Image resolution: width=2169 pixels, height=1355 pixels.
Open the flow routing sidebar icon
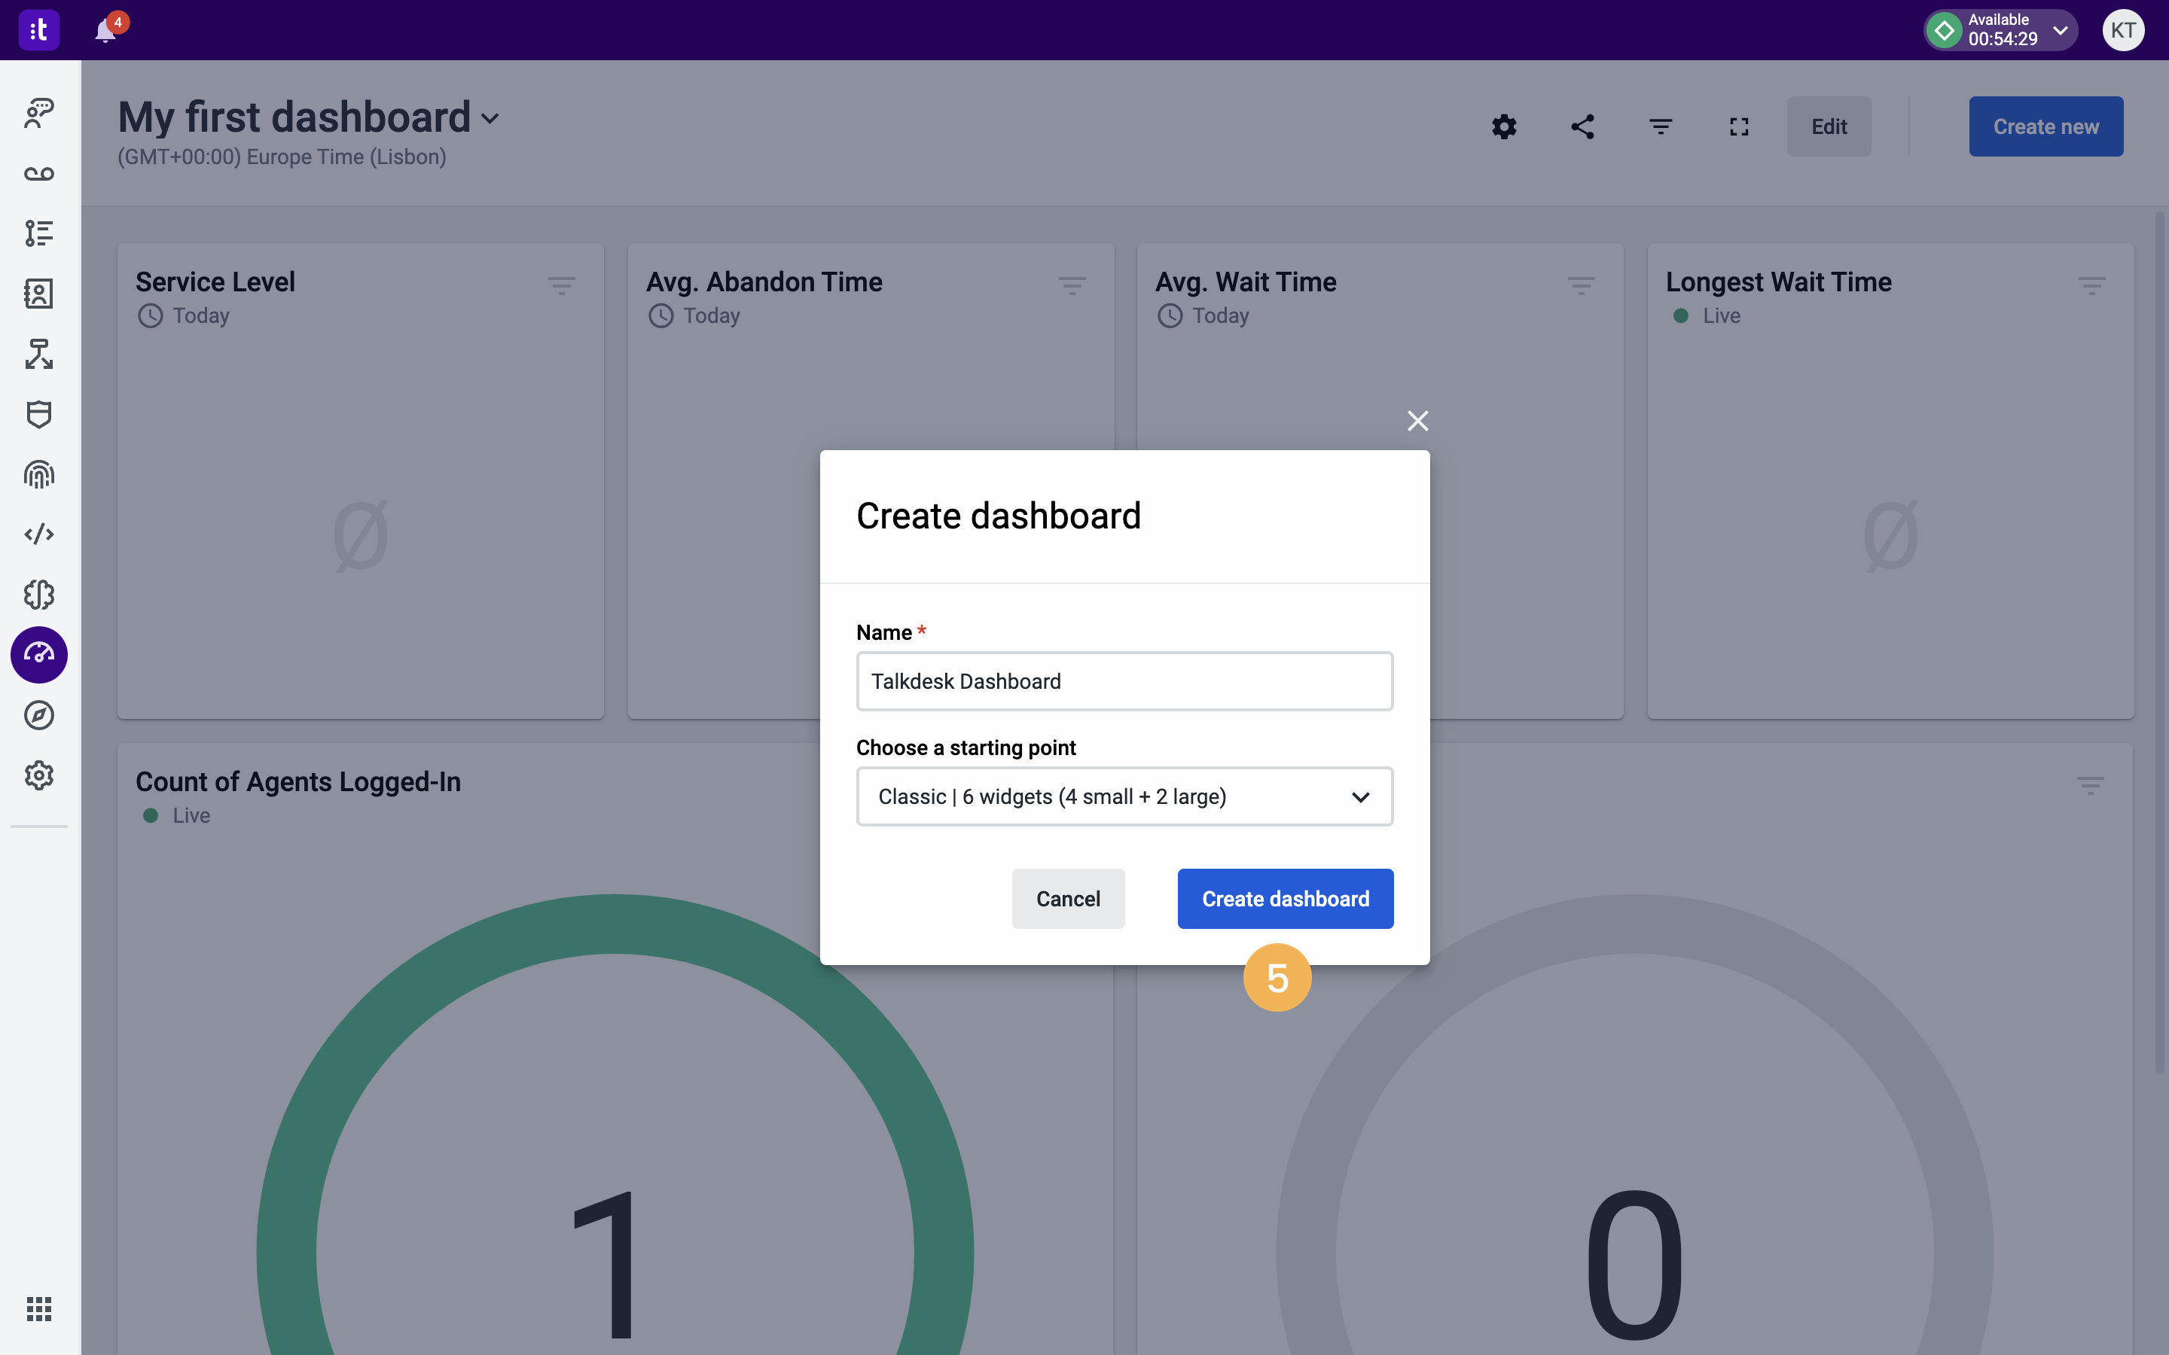(38, 354)
